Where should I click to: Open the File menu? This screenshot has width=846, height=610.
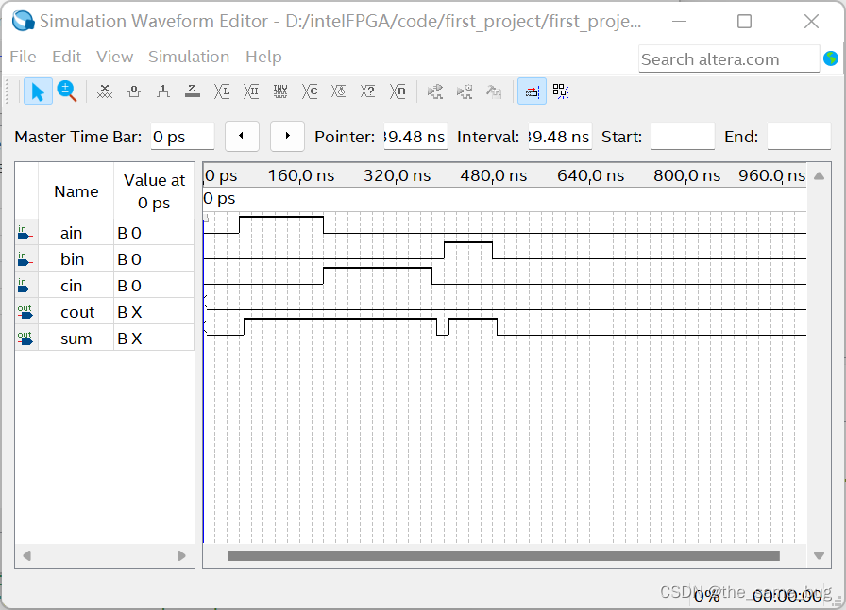click(x=24, y=57)
